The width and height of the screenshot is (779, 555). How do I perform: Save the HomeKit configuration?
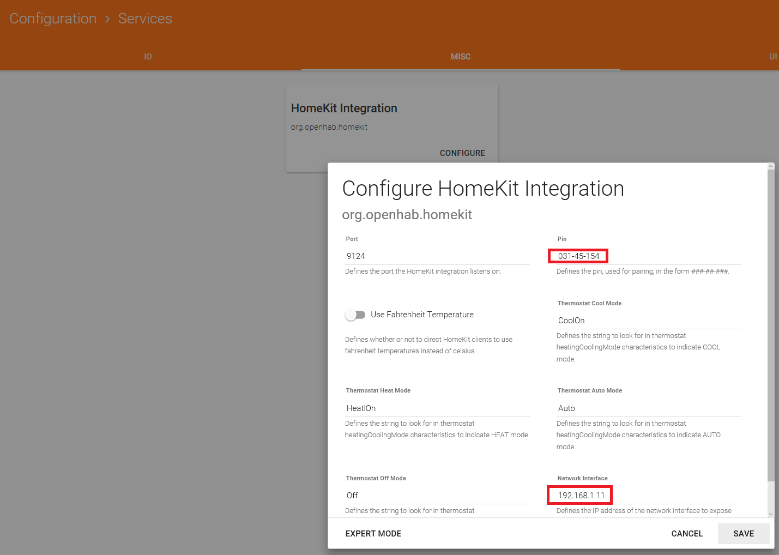(743, 534)
